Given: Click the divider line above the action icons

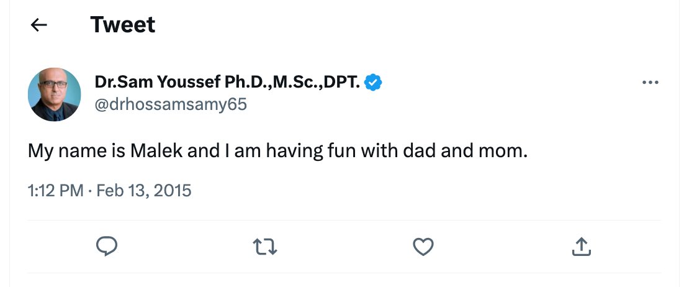Looking at the screenshot, I should 344,220.
